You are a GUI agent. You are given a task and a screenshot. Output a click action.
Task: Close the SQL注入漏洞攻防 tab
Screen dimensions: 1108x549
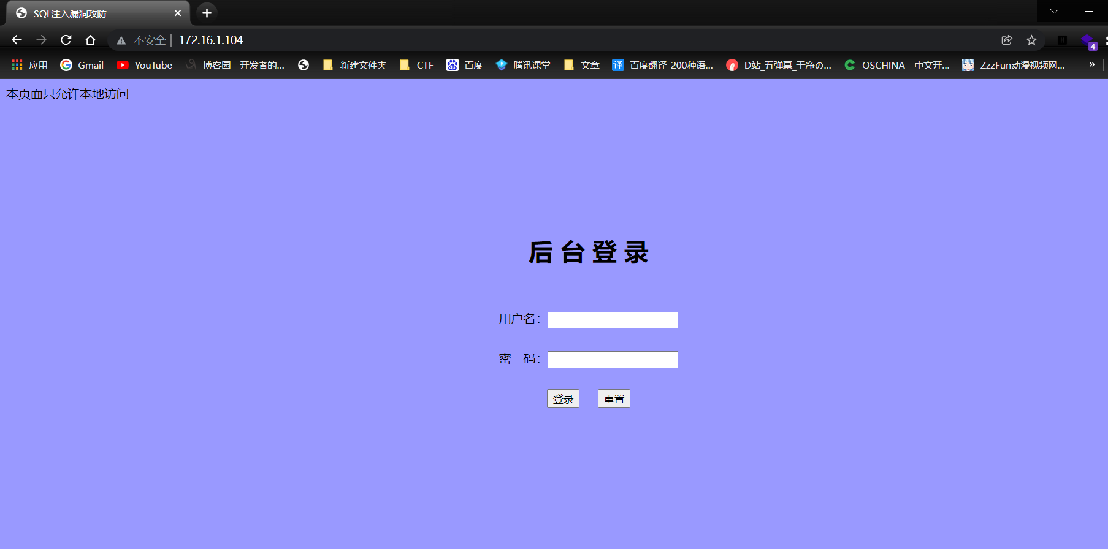(178, 13)
